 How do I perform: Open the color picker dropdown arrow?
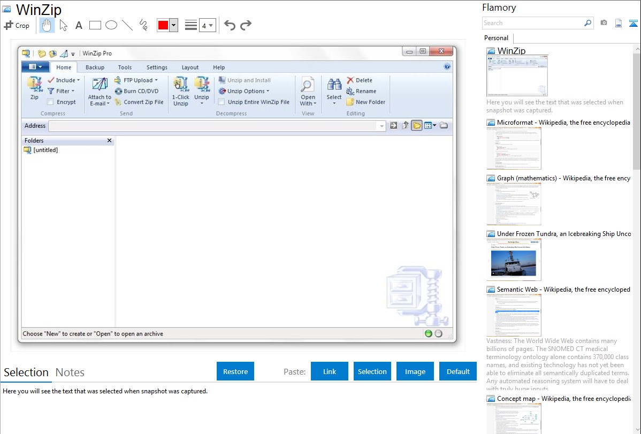coord(173,25)
